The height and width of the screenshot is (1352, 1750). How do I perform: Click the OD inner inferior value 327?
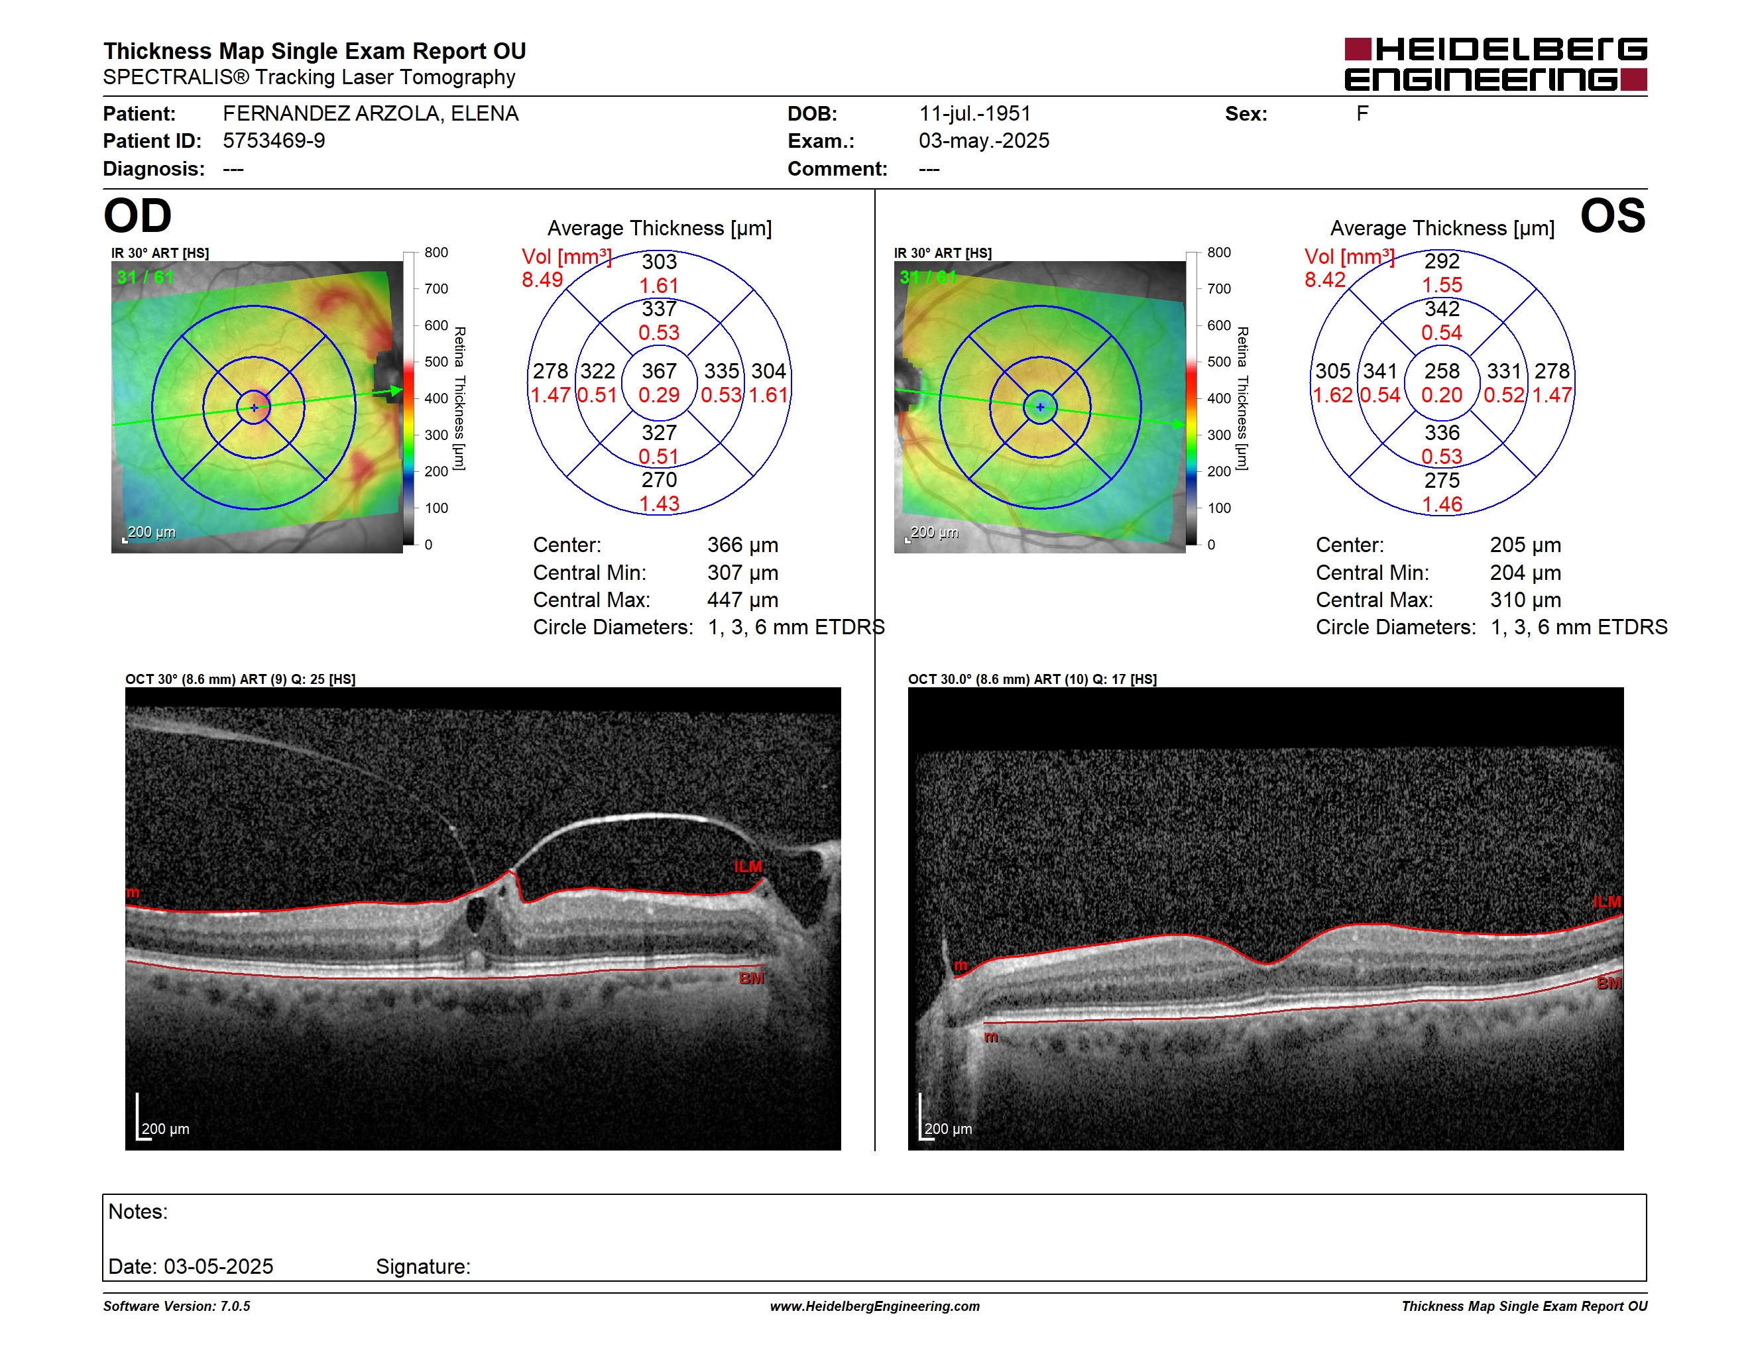660,433
